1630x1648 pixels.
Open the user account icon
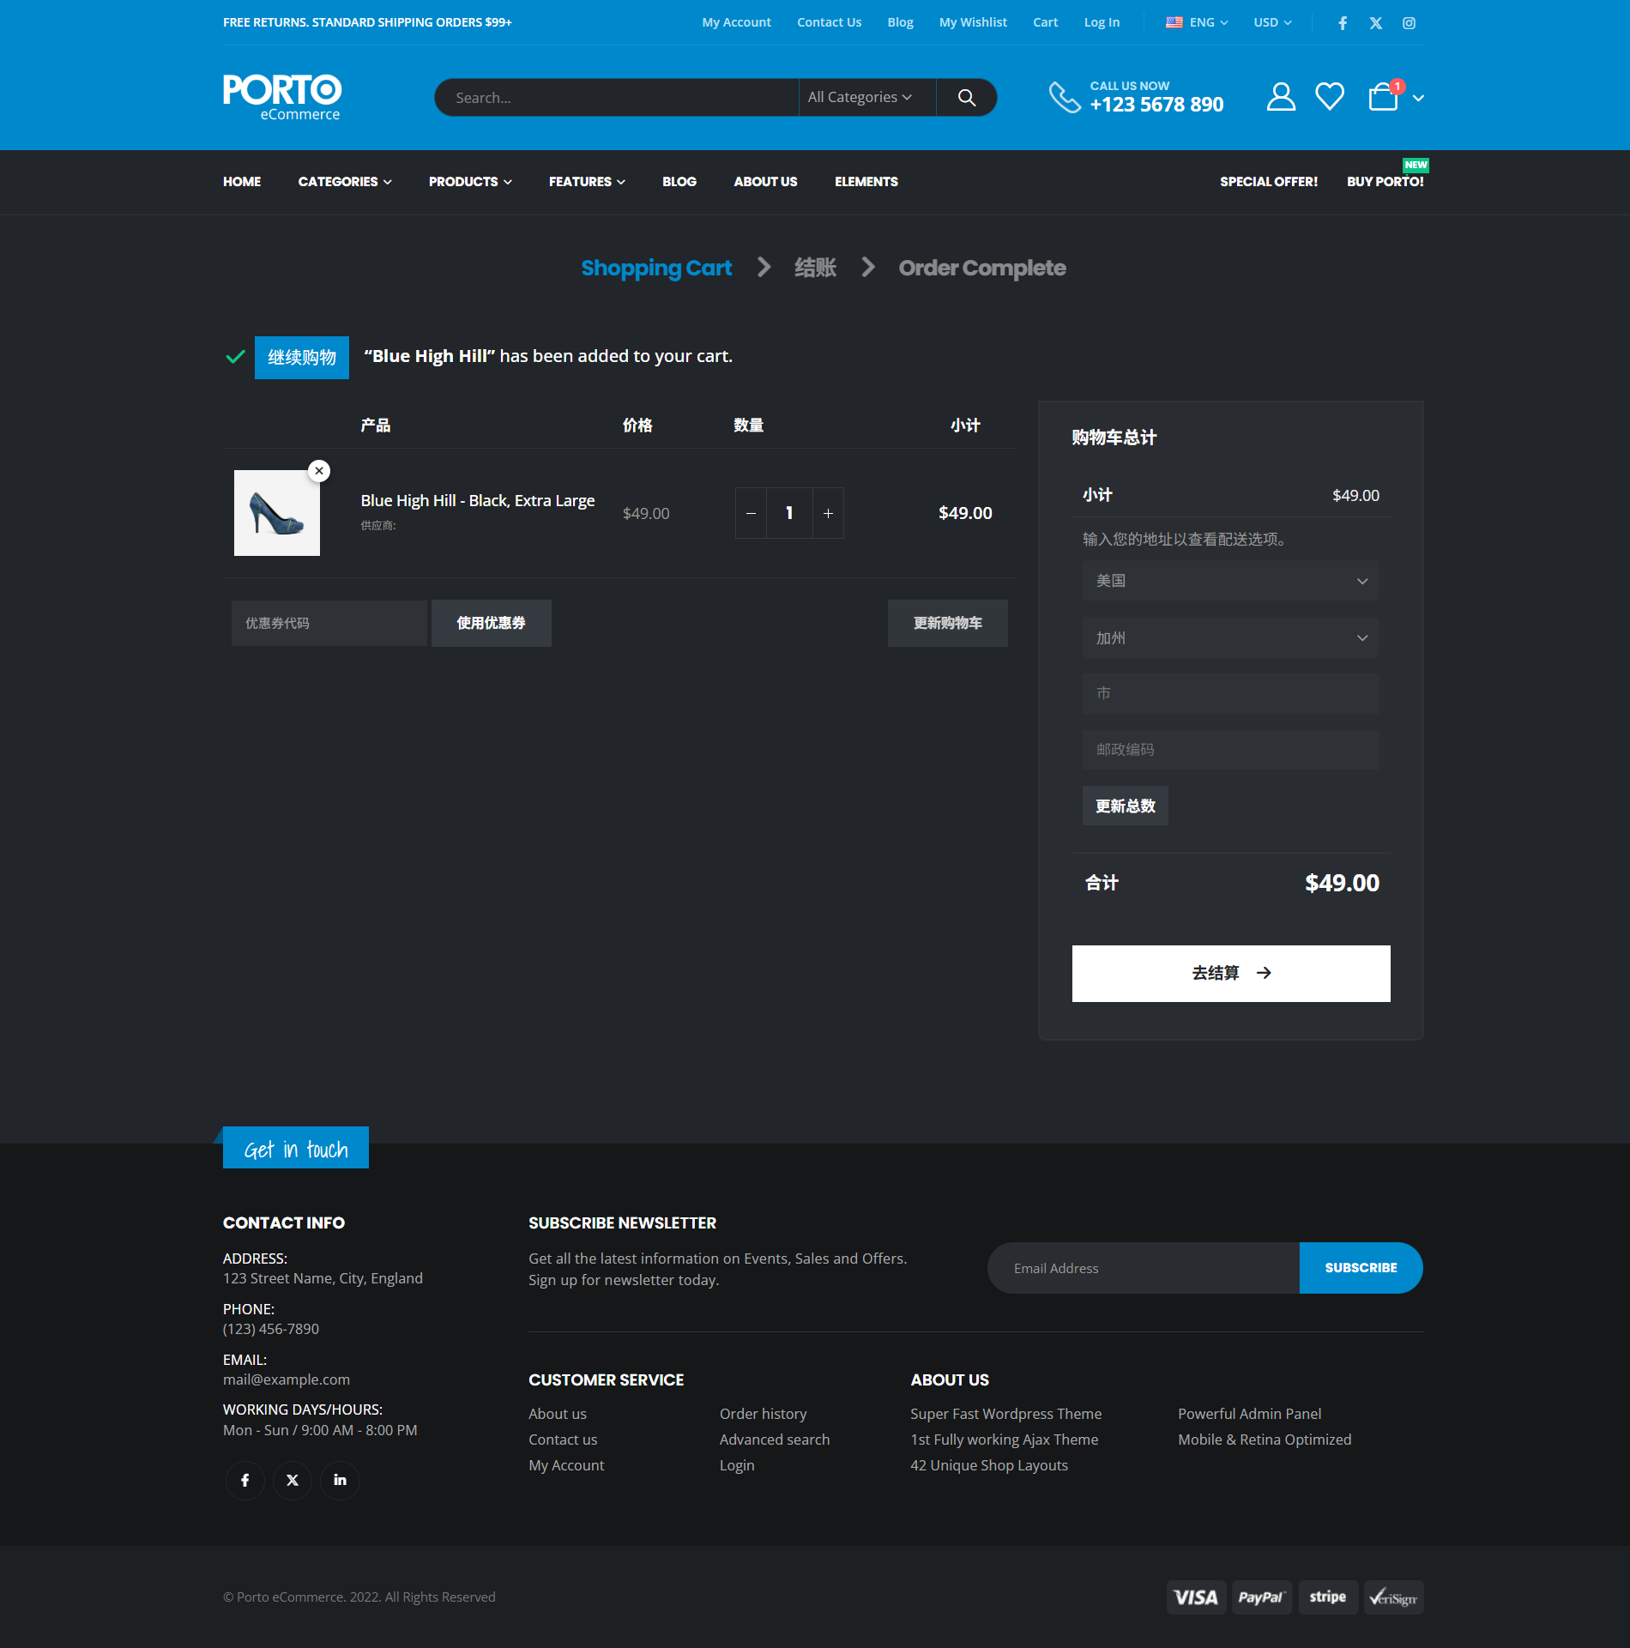[x=1281, y=97]
